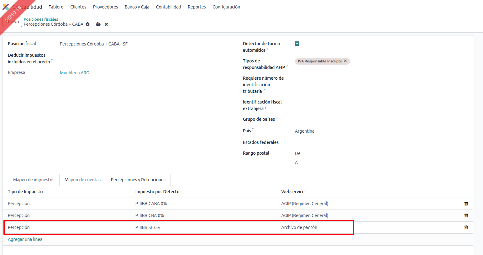Open the Muebleria ARG company link
The width and height of the screenshot is (483, 255).
pyautogui.click(x=75, y=73)
